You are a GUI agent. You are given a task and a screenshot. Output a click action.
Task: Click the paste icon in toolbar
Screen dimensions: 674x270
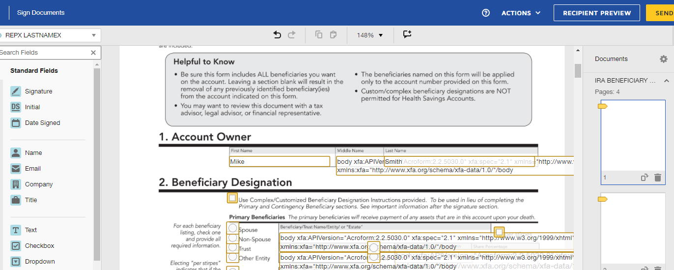(x=333, y=35)
